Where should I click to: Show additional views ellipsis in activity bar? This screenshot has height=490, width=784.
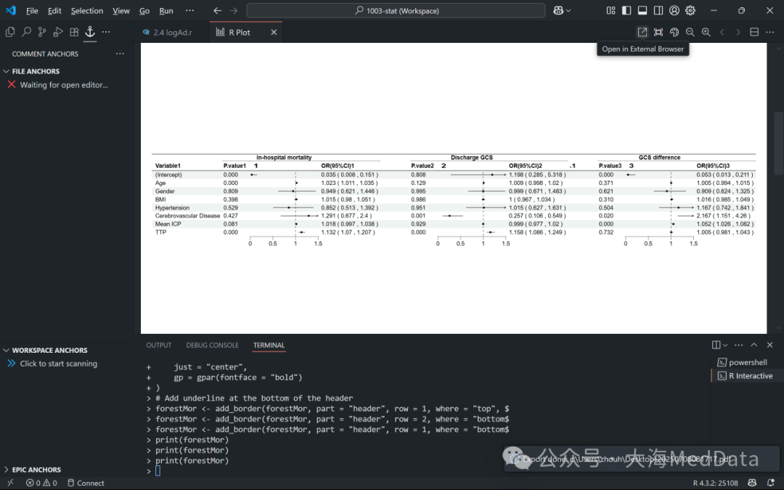coord(106,32)
